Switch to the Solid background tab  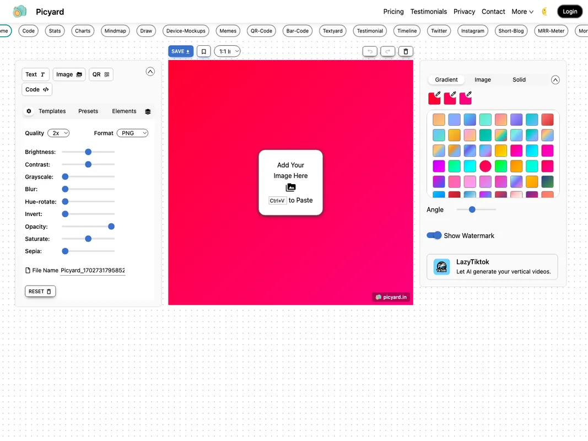(x=519, y=79)
